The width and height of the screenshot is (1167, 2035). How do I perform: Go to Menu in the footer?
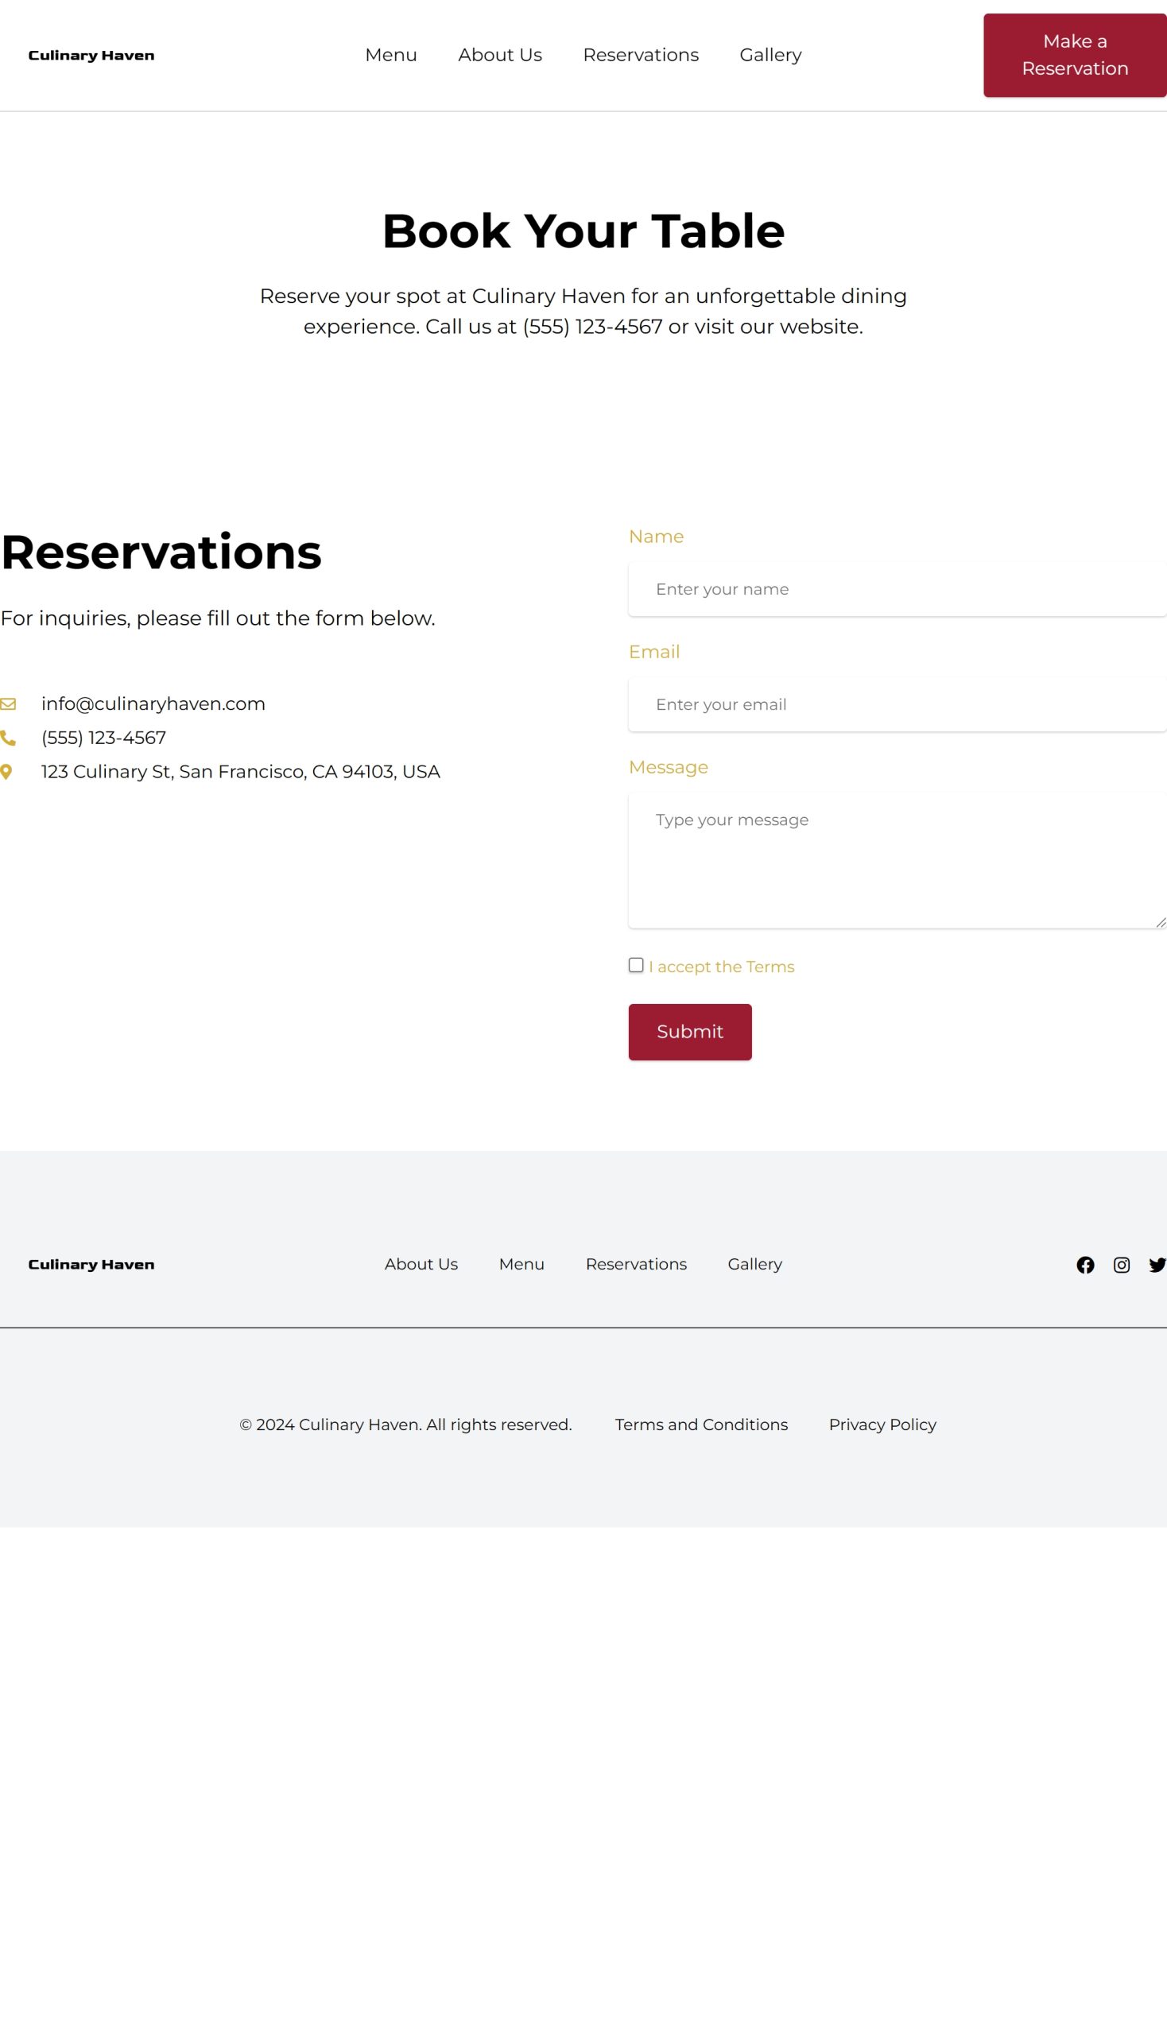pos(521,1264)
